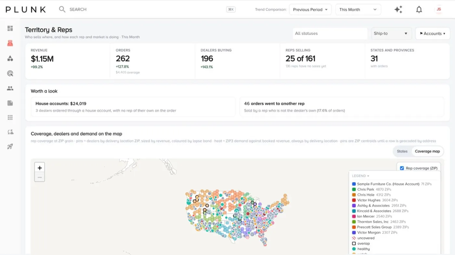
Task: Click the magnifier search icon
Action: [x=62, y=9]
